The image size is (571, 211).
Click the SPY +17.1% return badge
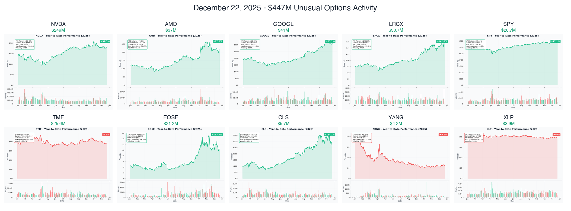coord(555,41)
